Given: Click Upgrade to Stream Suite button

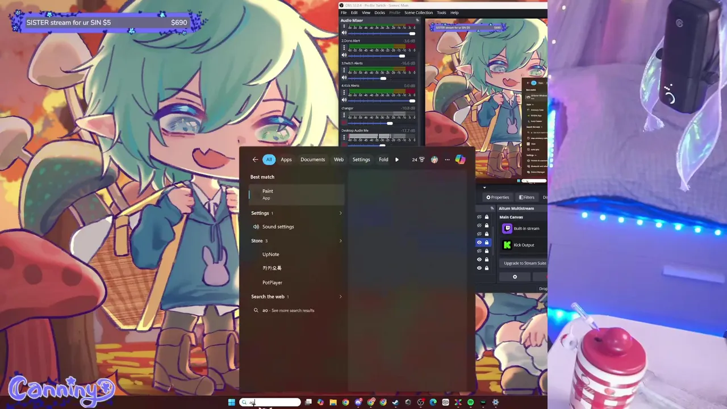Looking at the screenshot, I should pos(523,263).
